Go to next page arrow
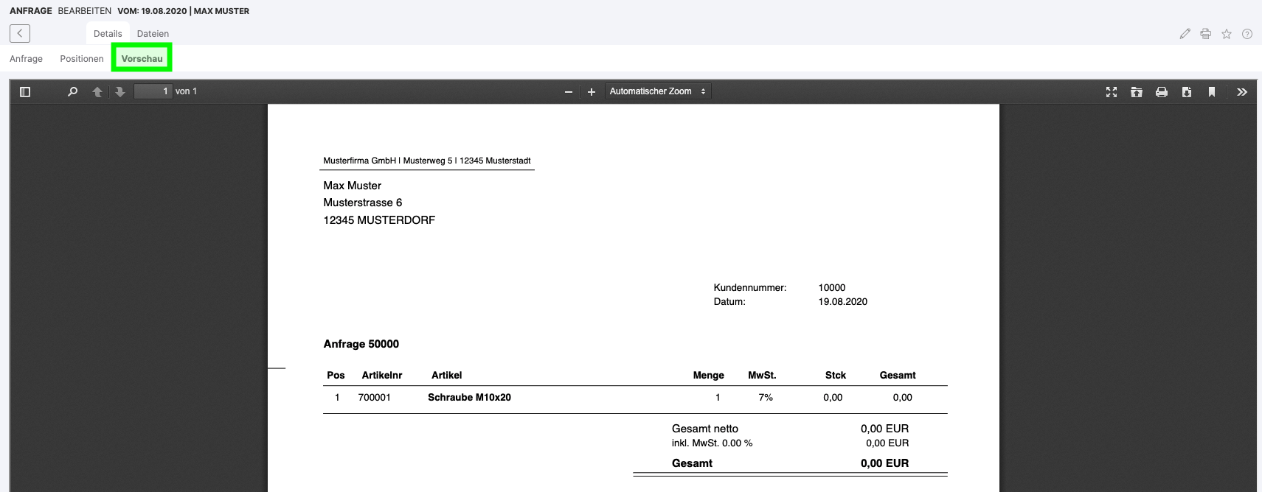The width and height of the screenshot is (1262, 492). (119, 92)
